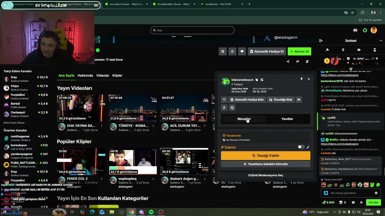Copy the username bilalcanakkoyun

pyautogui.click(x=257, y=80)
